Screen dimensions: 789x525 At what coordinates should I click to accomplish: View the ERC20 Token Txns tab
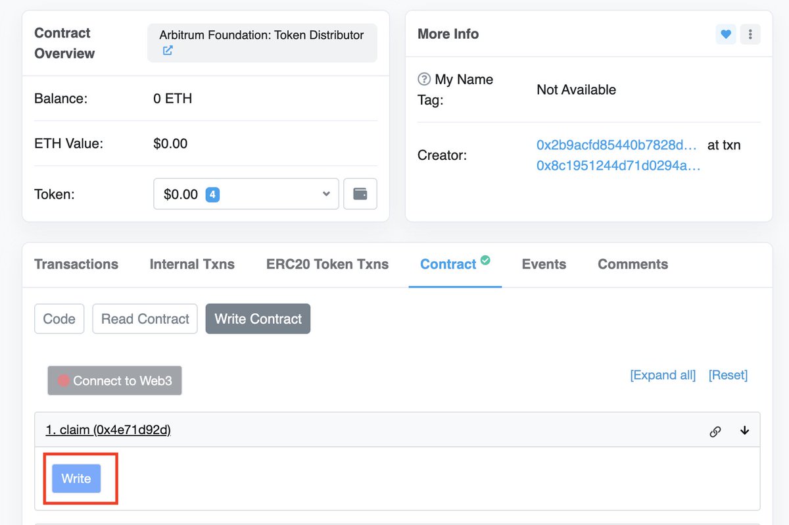coord(327,264)
